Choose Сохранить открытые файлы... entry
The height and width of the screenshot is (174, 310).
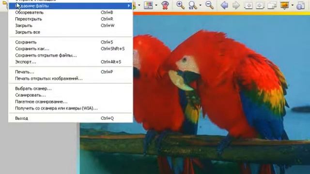click(71, 55)
